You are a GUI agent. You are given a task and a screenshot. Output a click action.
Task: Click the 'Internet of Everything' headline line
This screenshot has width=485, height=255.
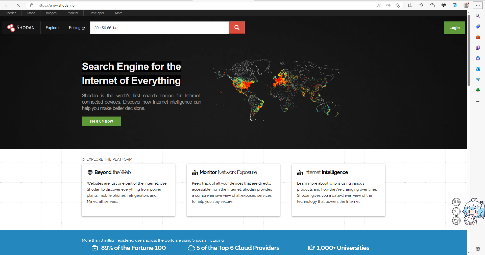tap(131, 80)
